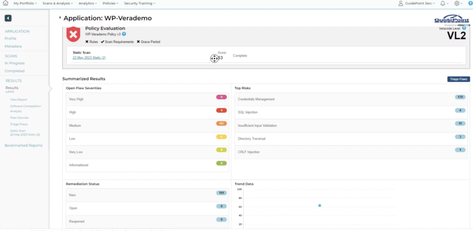Click the High severity count badge 4
This screenshot has width=473, height=231.
[221, 111]
